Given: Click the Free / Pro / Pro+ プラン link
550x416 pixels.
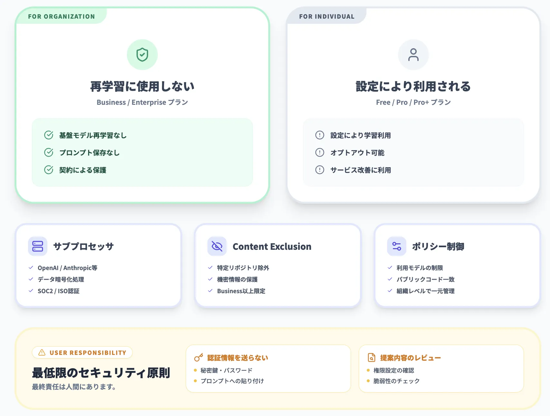Looking at the screenshot, I should tap(413, 102).
